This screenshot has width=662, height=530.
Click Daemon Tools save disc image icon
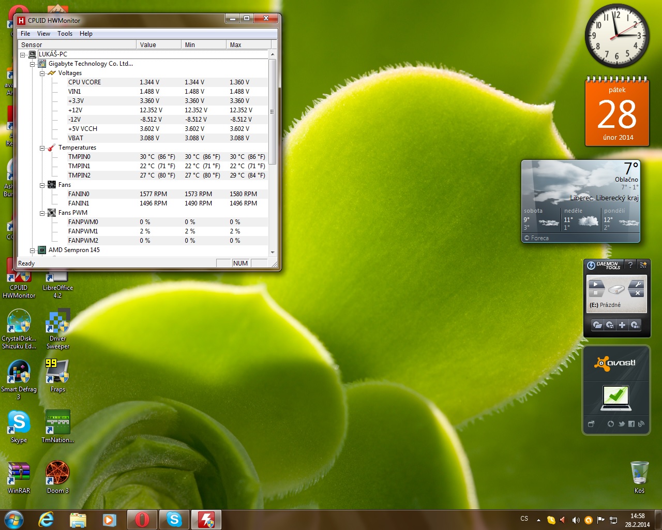(610, 325)
